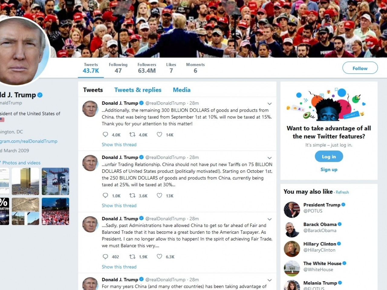The image size is (387, 290).
Task: Reply to the tweet with 402 replies
Action: click(105, 256)
